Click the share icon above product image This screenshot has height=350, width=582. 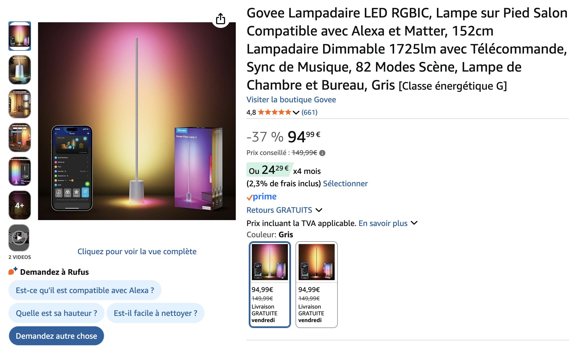pyautogui.click(x=221, y=19)
